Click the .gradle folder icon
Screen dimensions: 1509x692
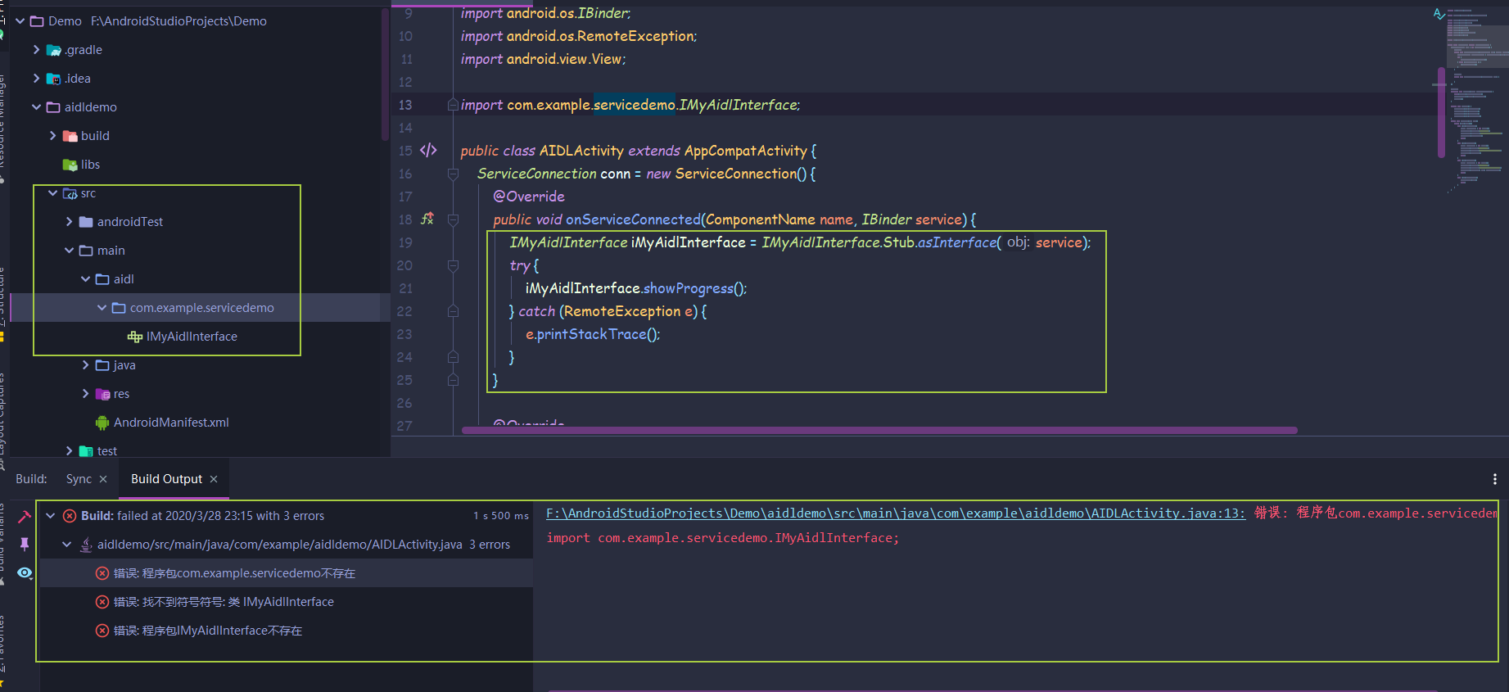(54, 50)
